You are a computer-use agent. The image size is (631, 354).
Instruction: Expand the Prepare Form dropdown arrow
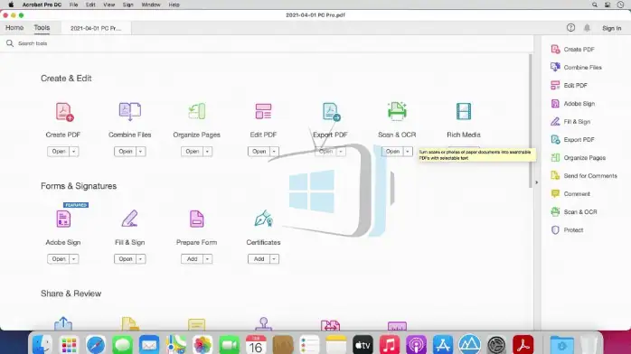click(207, 259)
